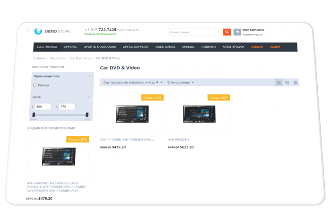Open the Сортировать по алфавиту dropdown
Viewport: 331px width, 220px height.
click(132, 83)
